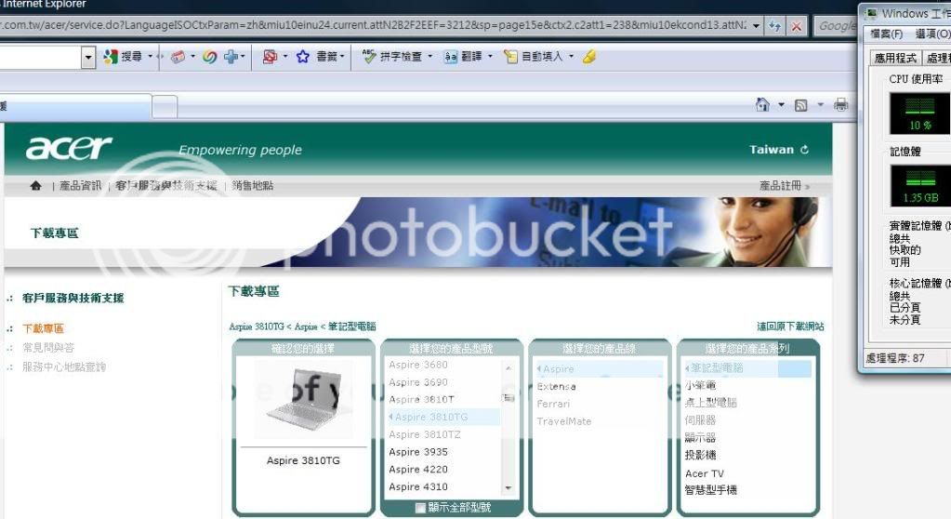Click the Taiwan region link
951x519 pixels.
point(771,150)
